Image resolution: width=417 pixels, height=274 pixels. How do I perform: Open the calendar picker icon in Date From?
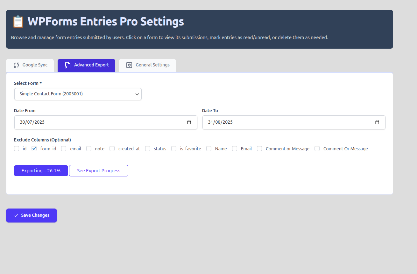point(189,122)
